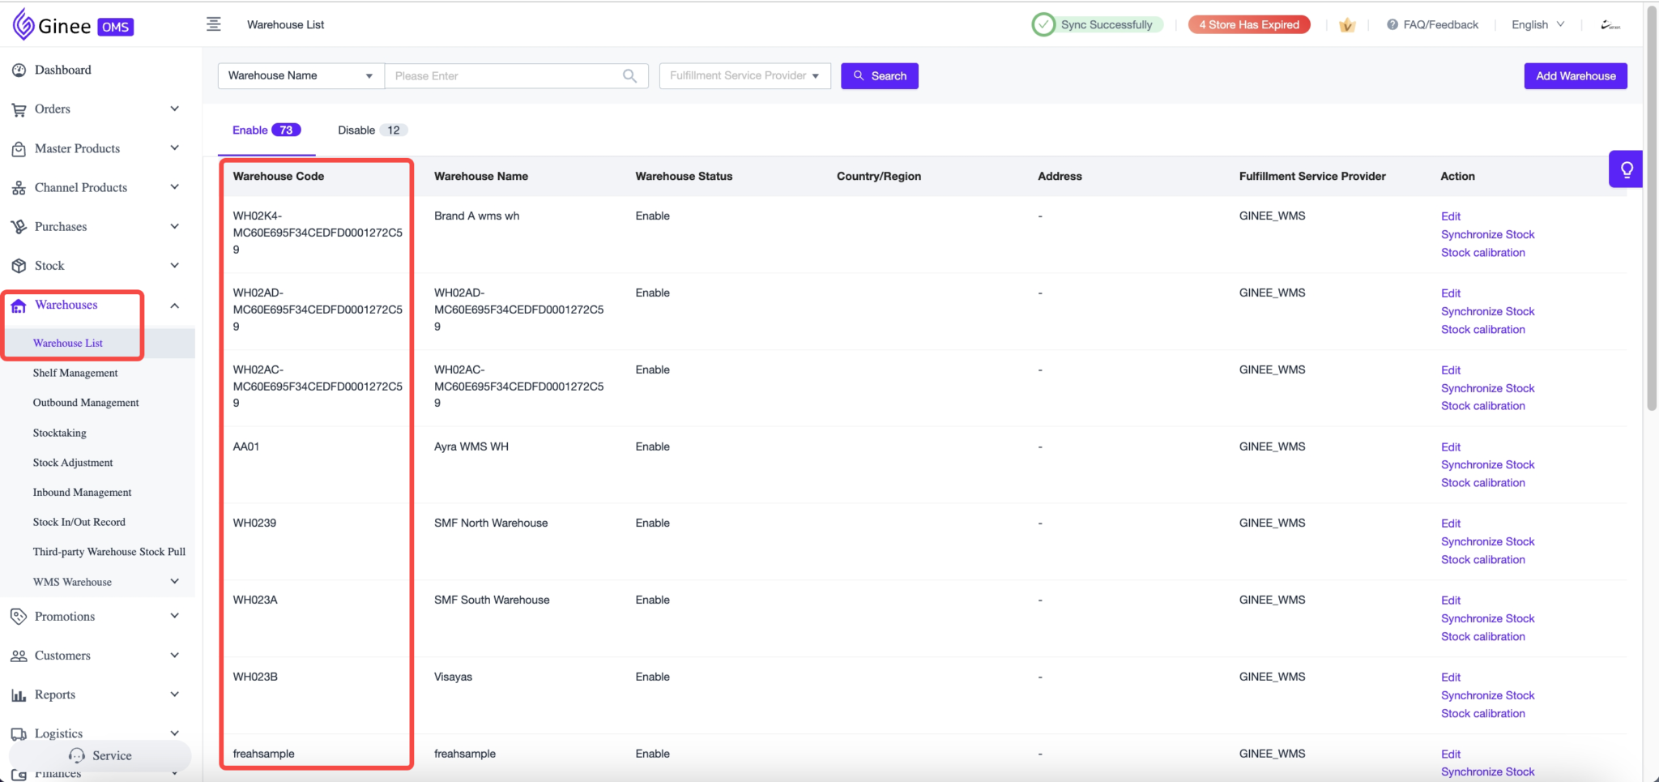
Task: Click the Stock box icon in sidebar
Action: (20, 265)
